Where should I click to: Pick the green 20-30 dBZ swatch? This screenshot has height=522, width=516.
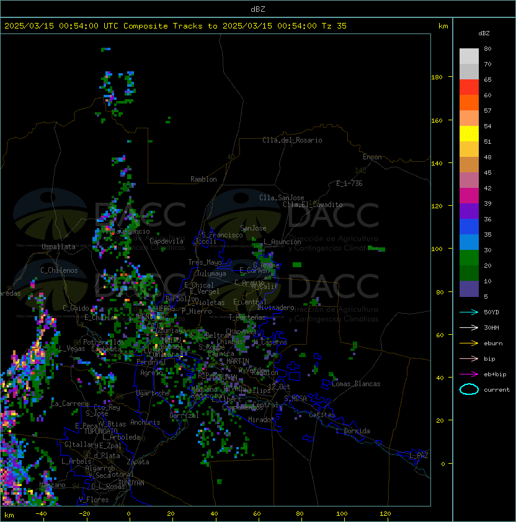pyautogui.click(x=469, y=258)
